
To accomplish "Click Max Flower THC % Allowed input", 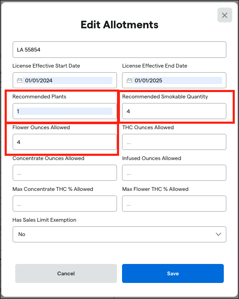I will click(x=174, y=204).
